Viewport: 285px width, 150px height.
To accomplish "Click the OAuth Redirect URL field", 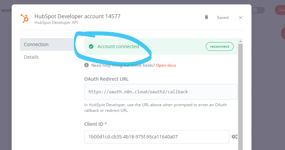I will [x=161, y=92].
